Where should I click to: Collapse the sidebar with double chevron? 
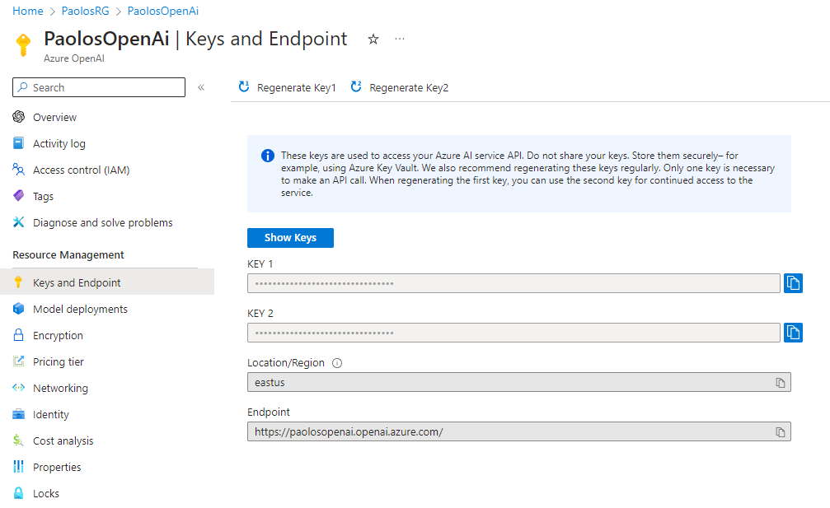tap(201, 88)
